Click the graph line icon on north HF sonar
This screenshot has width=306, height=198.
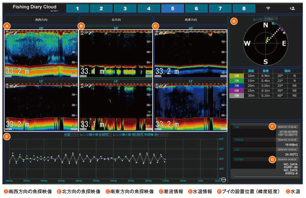(86, 33)
